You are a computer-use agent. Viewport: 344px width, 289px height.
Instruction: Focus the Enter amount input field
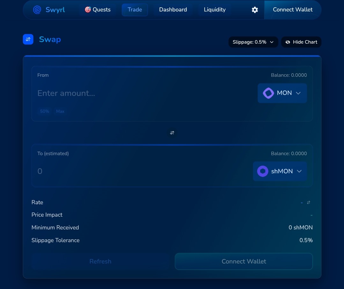click(145, 93)
